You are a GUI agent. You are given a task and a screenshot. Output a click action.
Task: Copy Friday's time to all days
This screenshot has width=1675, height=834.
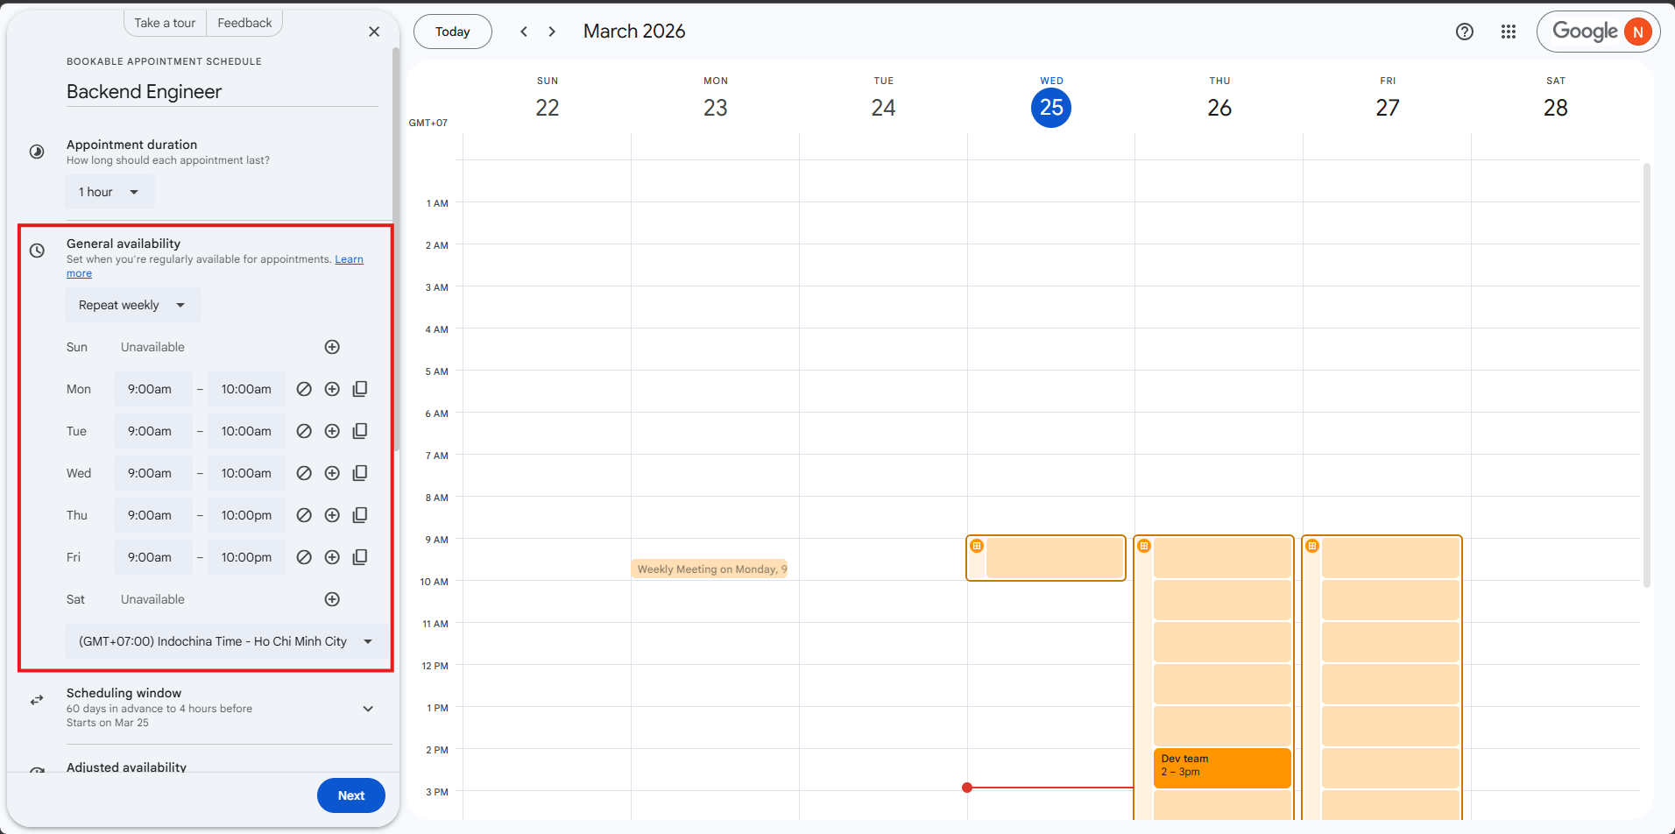[360, 557]
